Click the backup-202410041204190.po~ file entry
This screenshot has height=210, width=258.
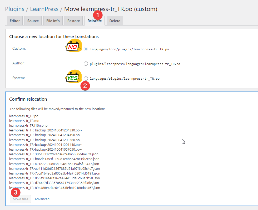tap(46, 135)
